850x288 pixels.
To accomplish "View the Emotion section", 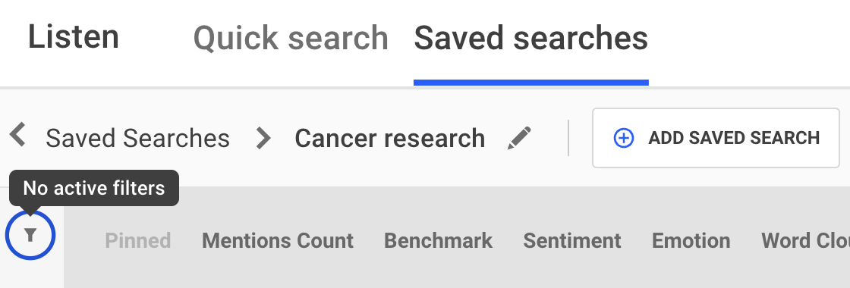I will [x=691, y=240].
